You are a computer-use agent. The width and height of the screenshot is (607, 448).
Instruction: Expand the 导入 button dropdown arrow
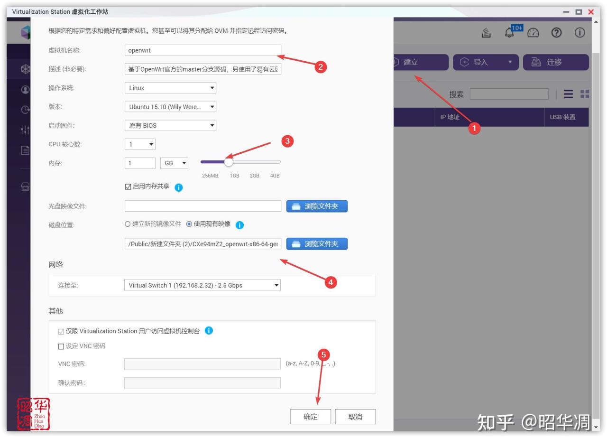(510, 62)
